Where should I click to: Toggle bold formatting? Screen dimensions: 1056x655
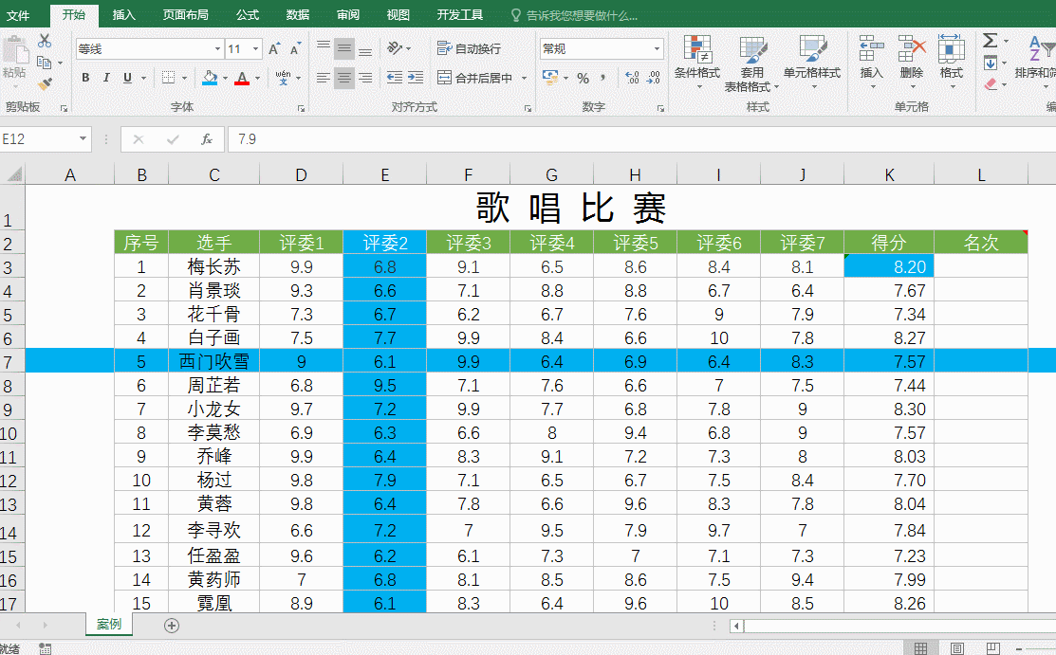click(x=85, y=78)
